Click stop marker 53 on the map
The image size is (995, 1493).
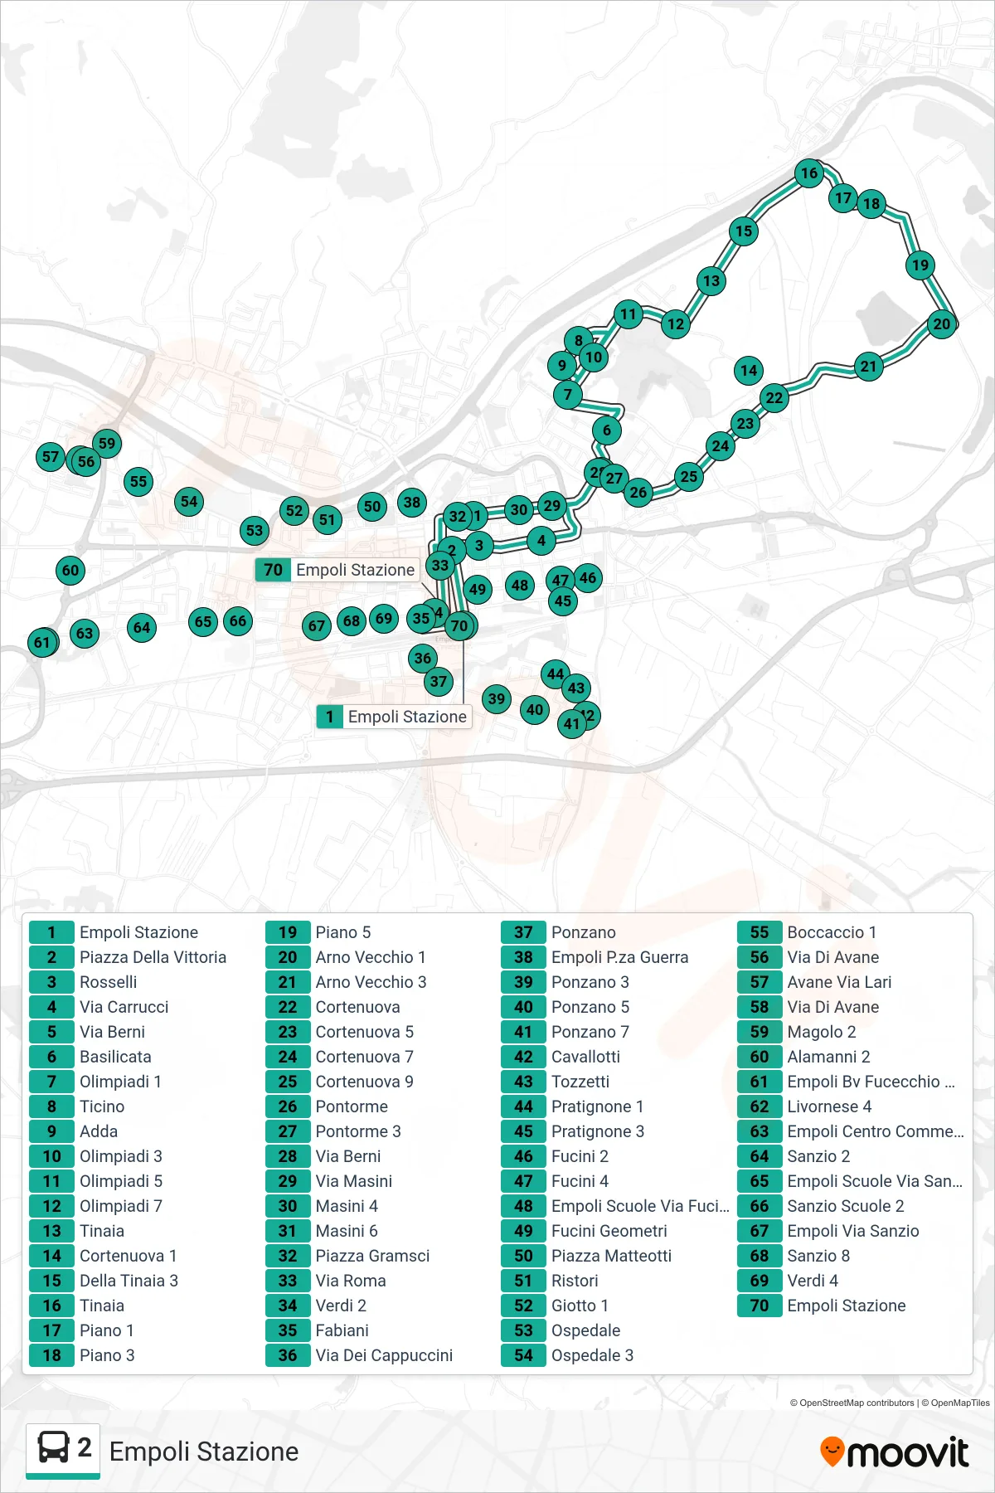255,530
